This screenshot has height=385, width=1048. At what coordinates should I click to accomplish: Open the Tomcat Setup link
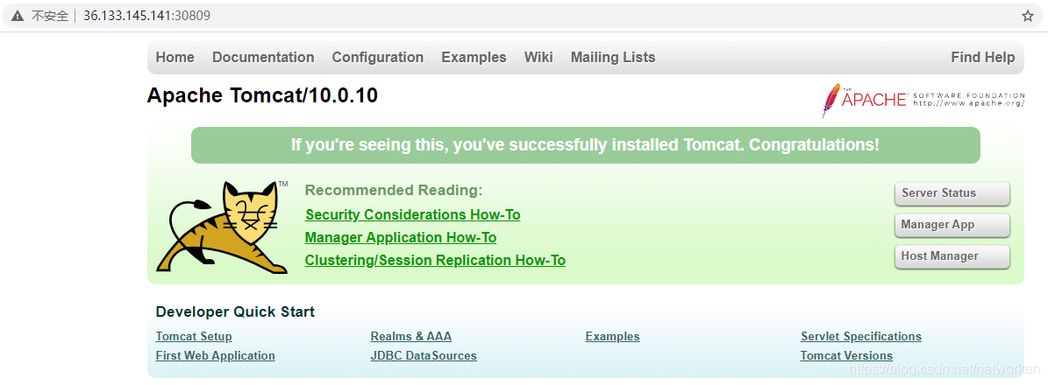(194, 336)
